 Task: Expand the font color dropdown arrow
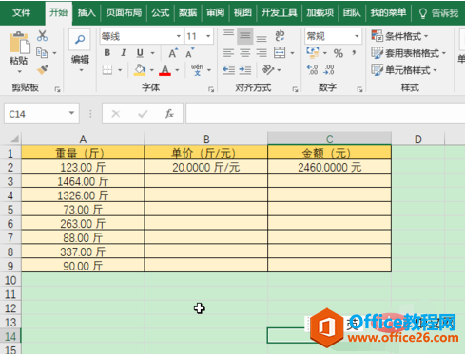click(177, 70)
